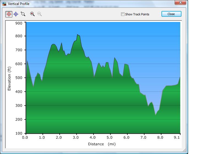Click the window resize grip corner
This screenshot has height=154, width=198.
click(184, 150)
